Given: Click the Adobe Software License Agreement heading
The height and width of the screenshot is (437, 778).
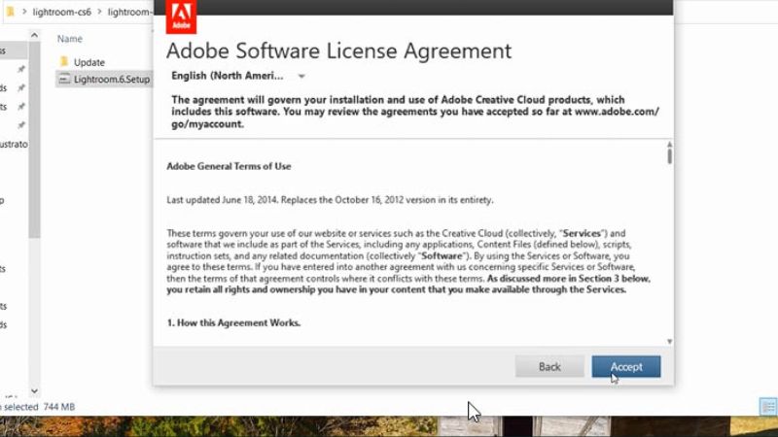Looking at the screenshot, I should tap(338, 51).
